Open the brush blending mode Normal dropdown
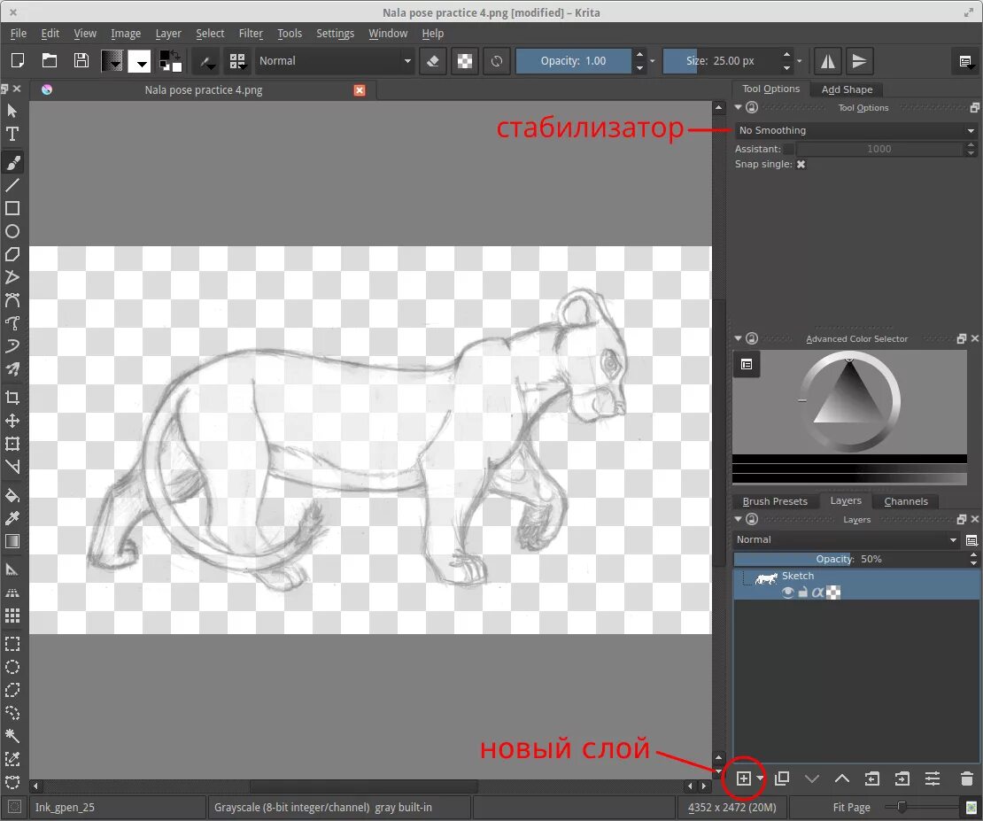The image size is (983, 821). [x=335, y=61]
